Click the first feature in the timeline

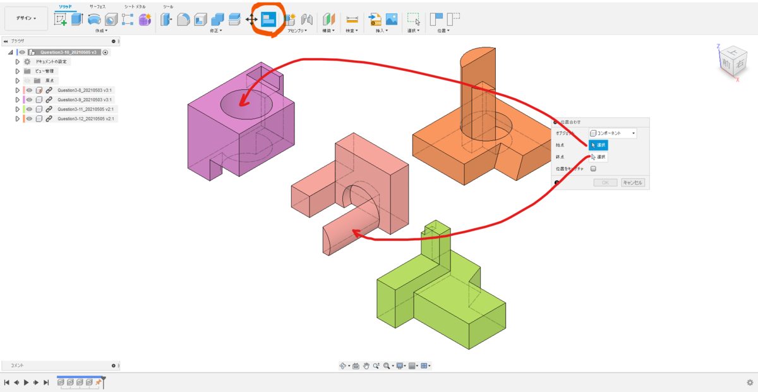coord(61,382)
